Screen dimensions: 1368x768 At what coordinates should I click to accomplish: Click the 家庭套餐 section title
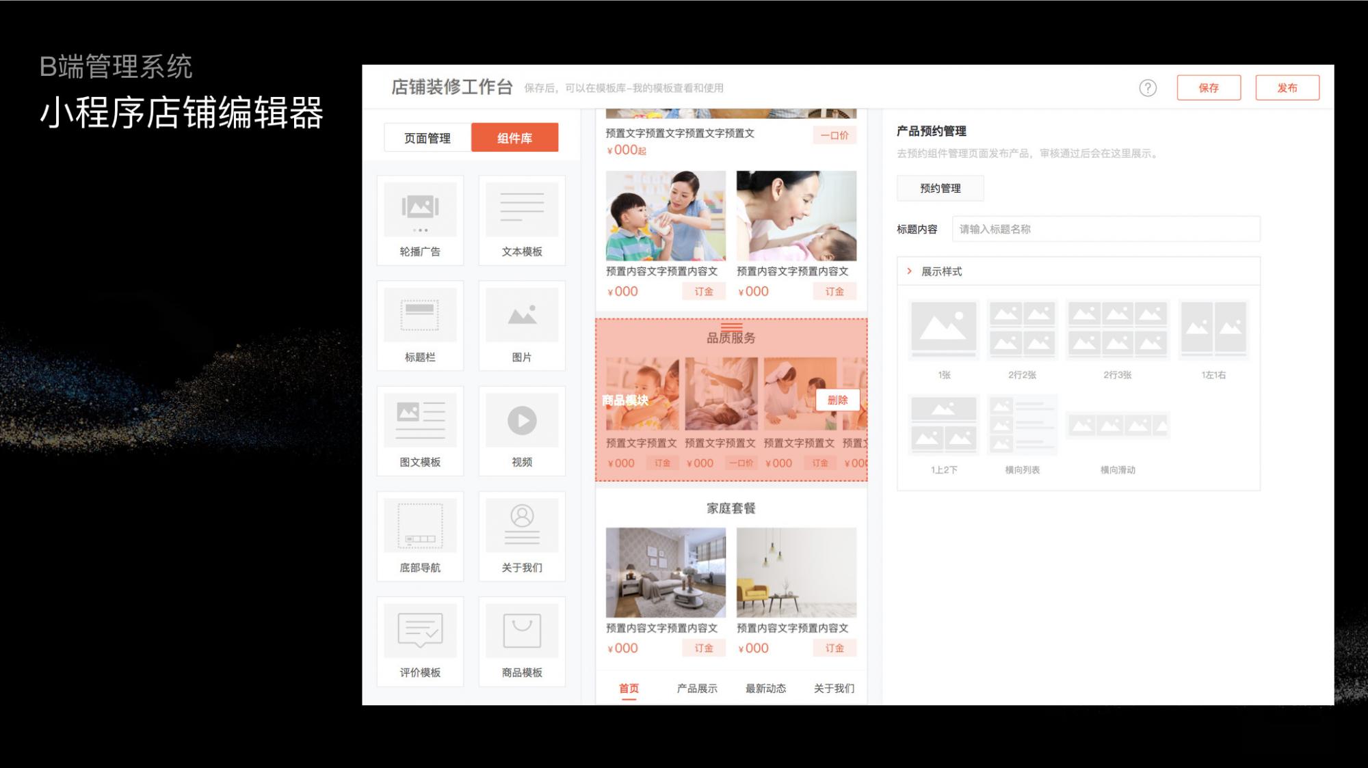[x=731, y=508]
